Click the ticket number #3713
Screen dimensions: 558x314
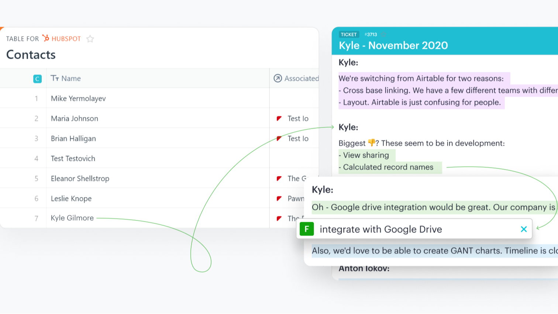coord(372,34)
